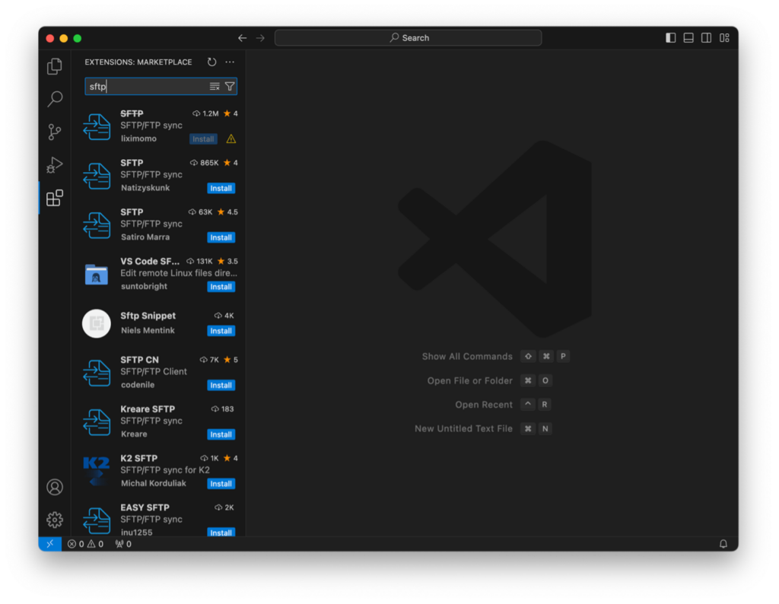779x604 pixels.
Task: Click the publisher name Satiro Marra
Action: pos(145,237)
